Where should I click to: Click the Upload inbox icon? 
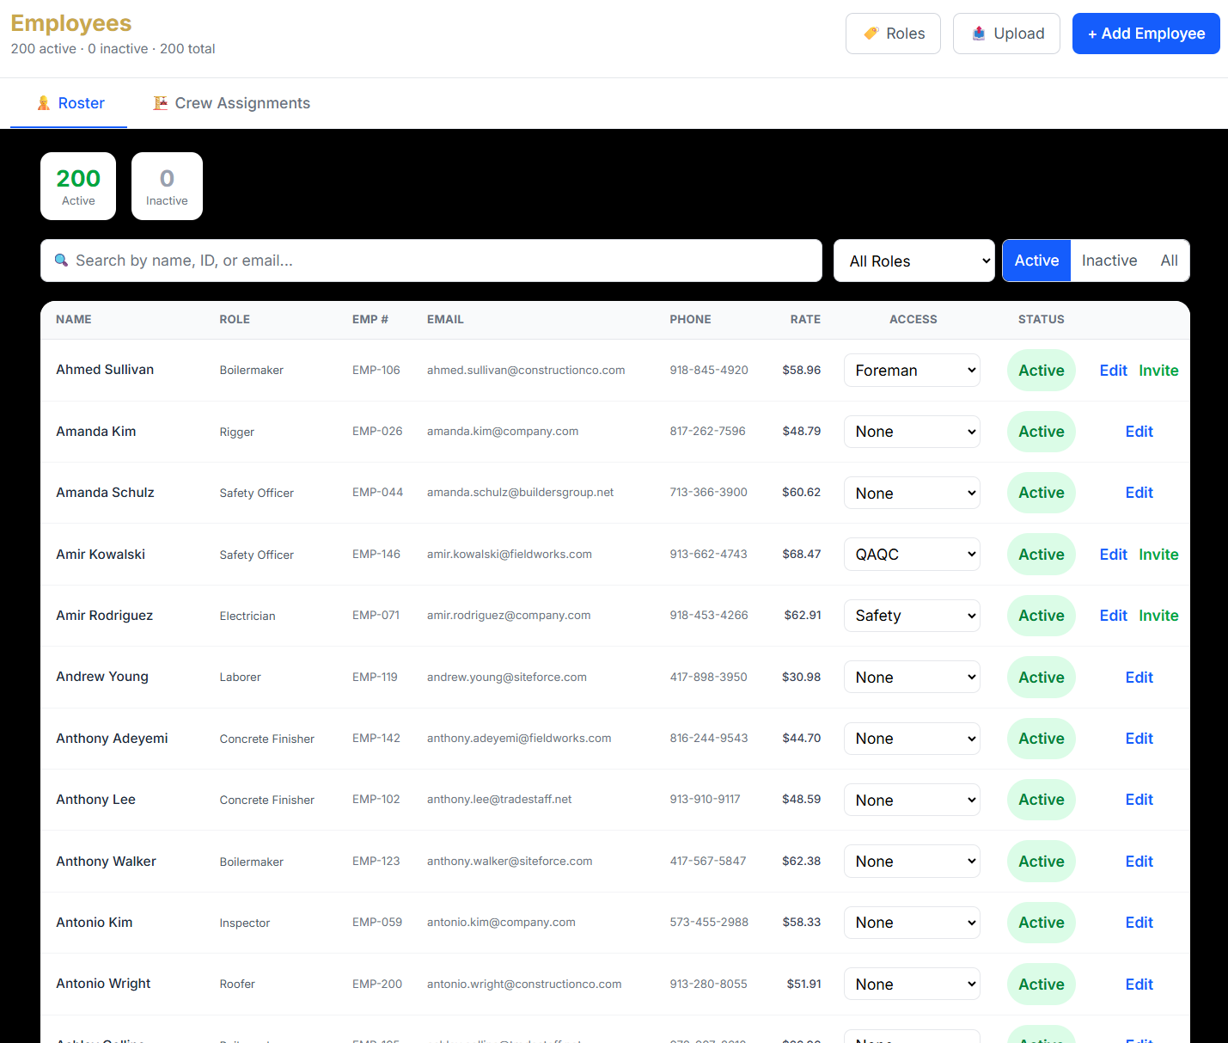pos(979,34)
